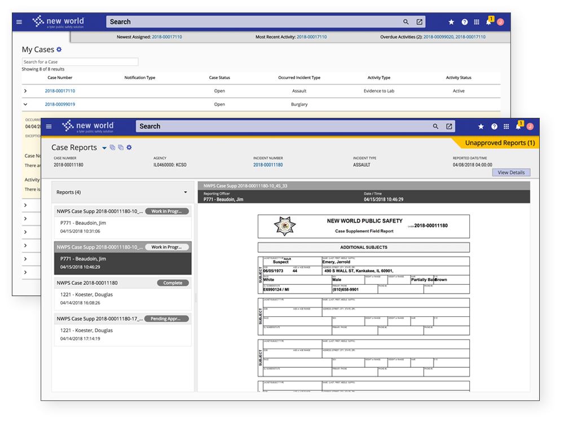Expand the case 2018-00017110 row
Image resolution: width=564 pixels, height=423 pixels.
point(25,91)
